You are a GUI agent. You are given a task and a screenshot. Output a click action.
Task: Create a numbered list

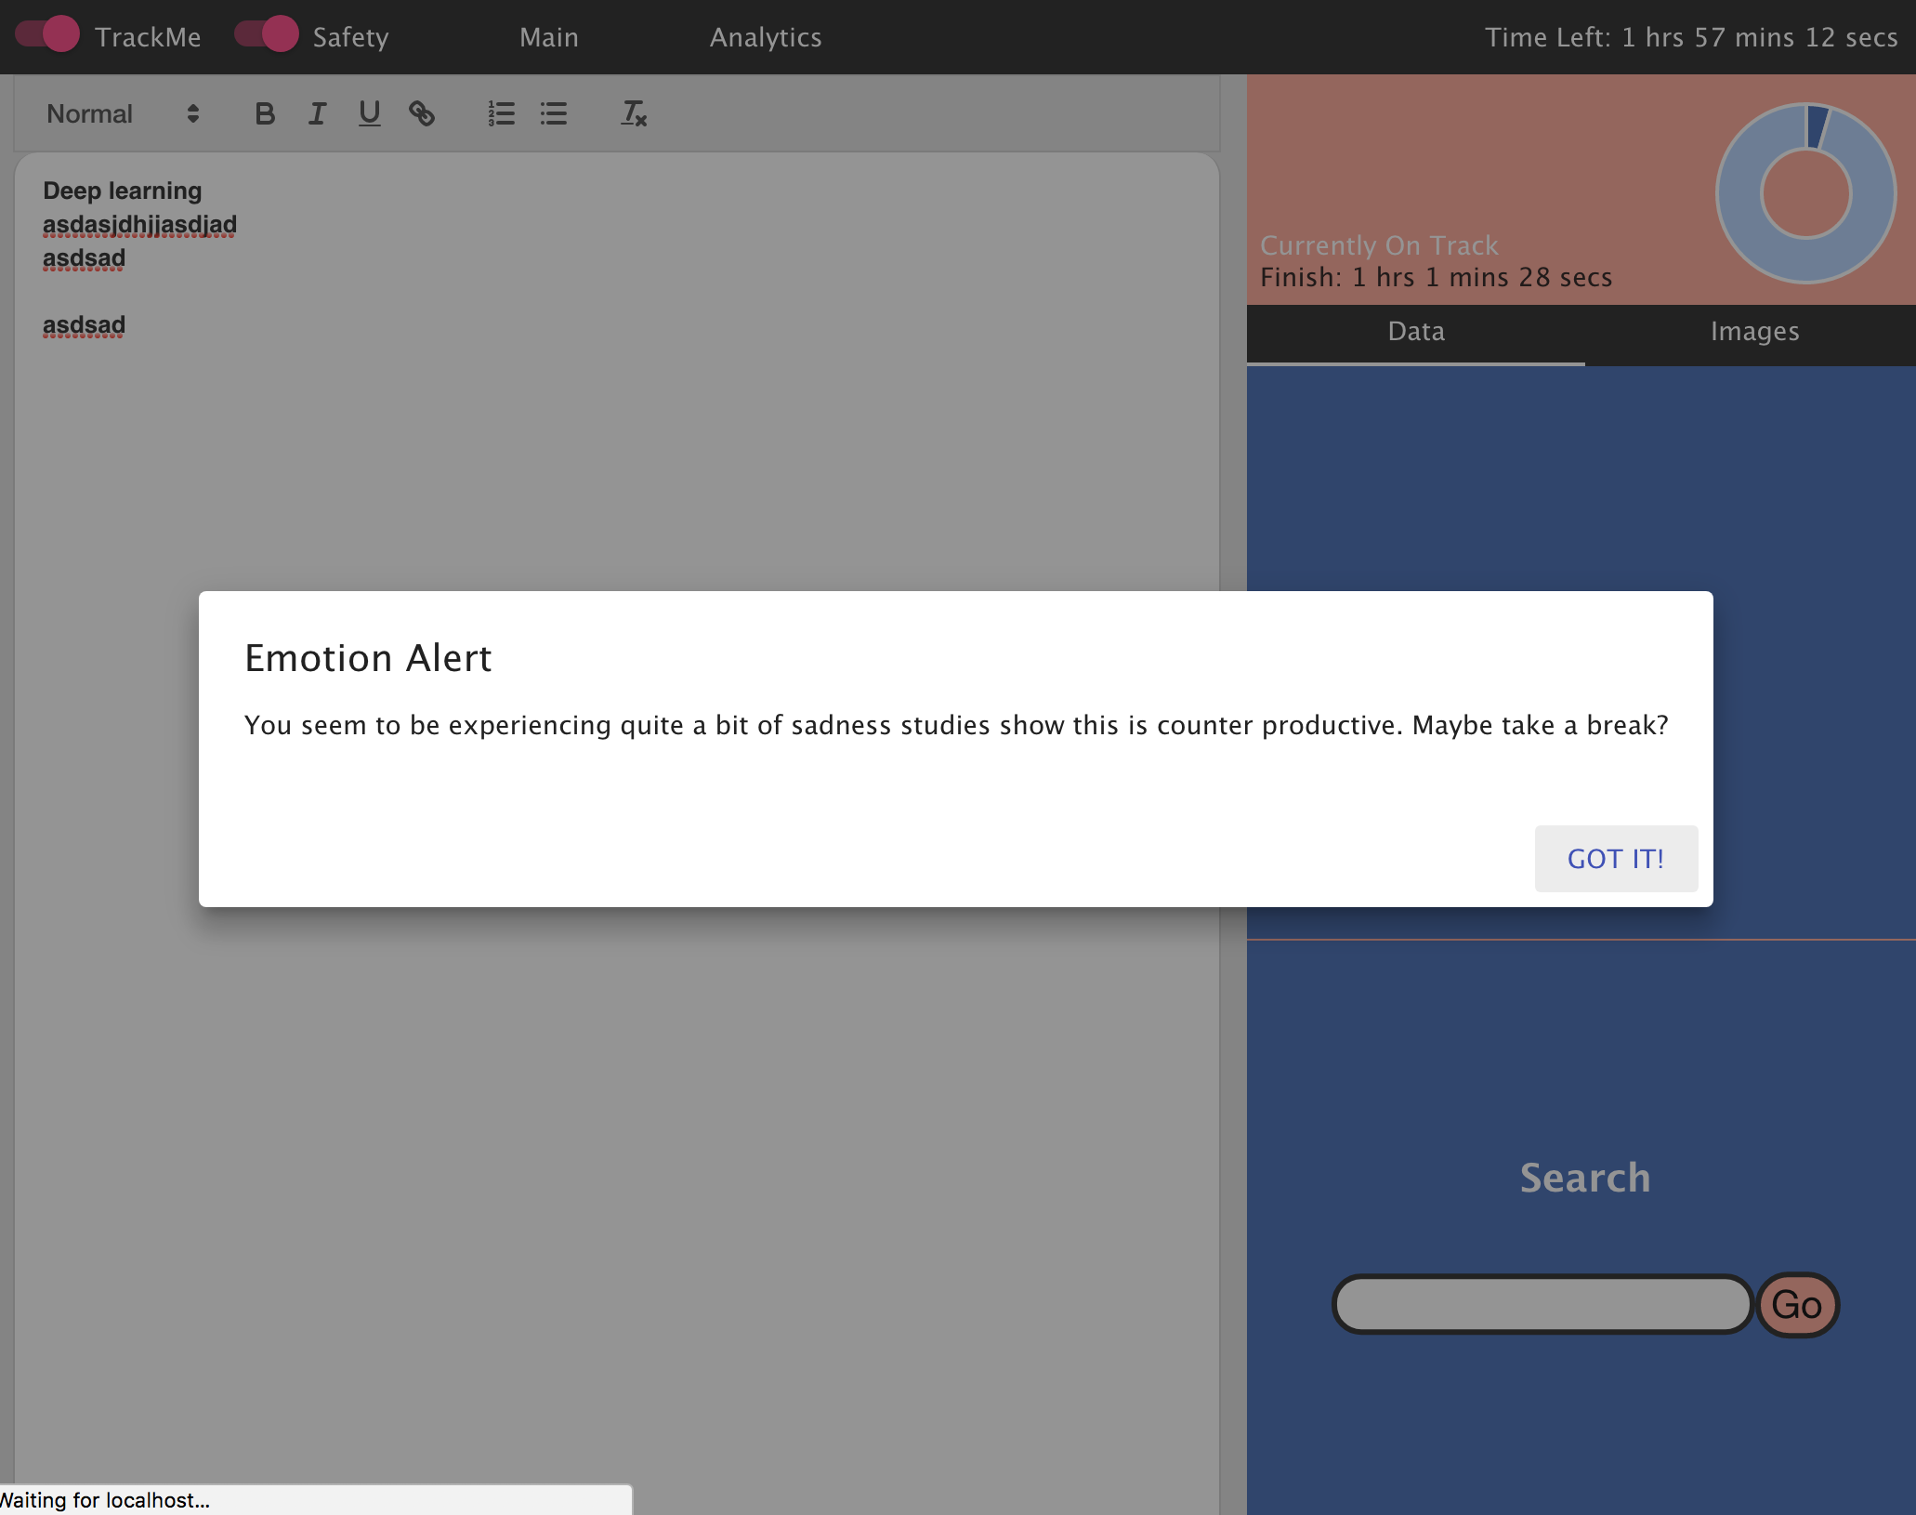pyautogui.click(x=502, y=113)
